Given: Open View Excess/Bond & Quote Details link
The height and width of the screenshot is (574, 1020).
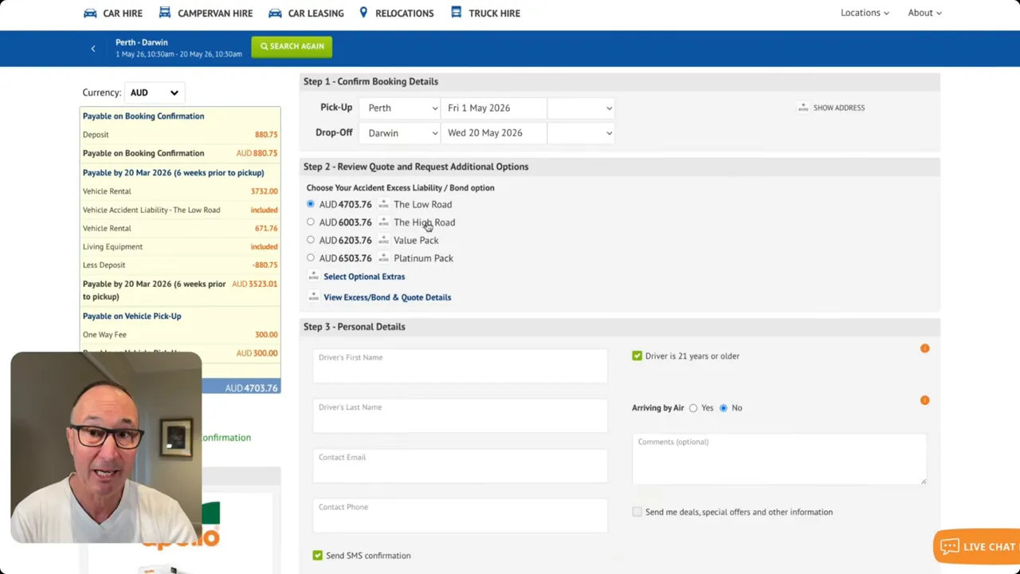Looking at the screenshot, I should pyautogui.click(x=387, y=297).
